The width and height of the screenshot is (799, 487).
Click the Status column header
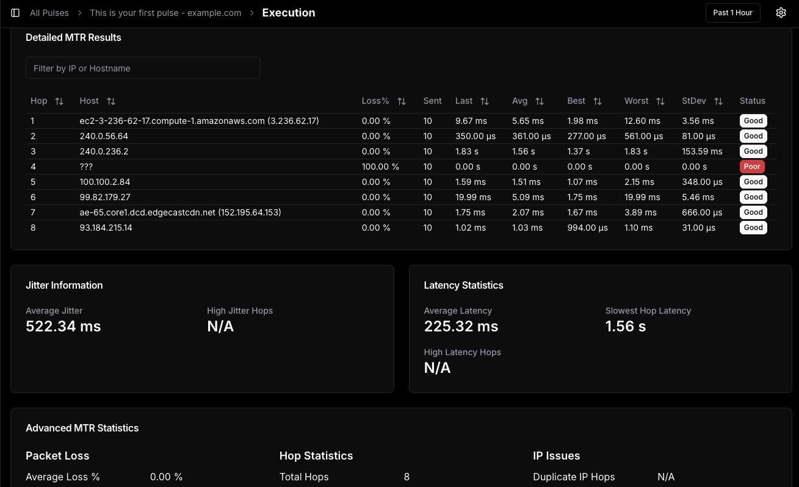point(753,101)
